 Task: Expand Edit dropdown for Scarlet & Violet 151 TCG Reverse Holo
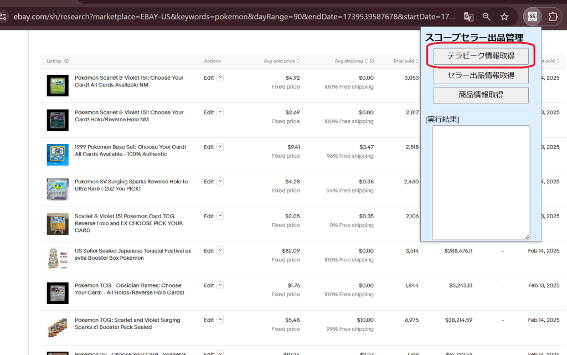click(x=220, y=216)
